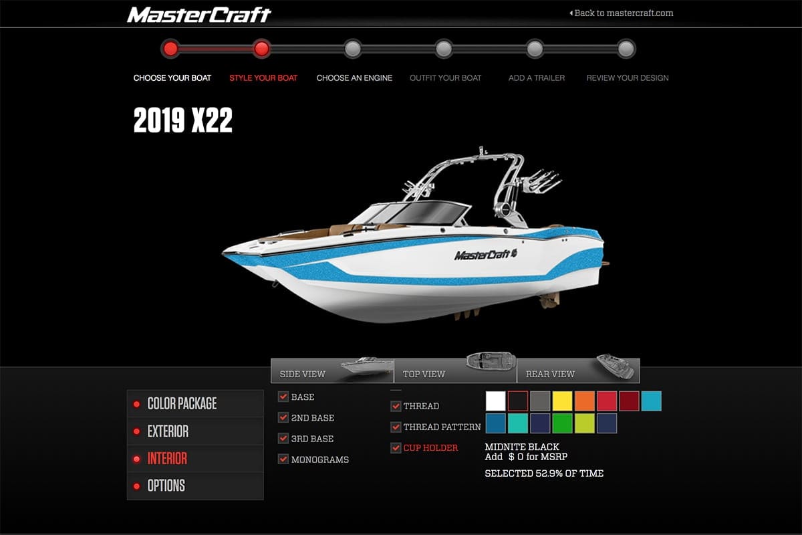Click the progress circle above Review Your Design
Image resolution: width=802 pixels, height=535 pixels.
coord(626,49)
